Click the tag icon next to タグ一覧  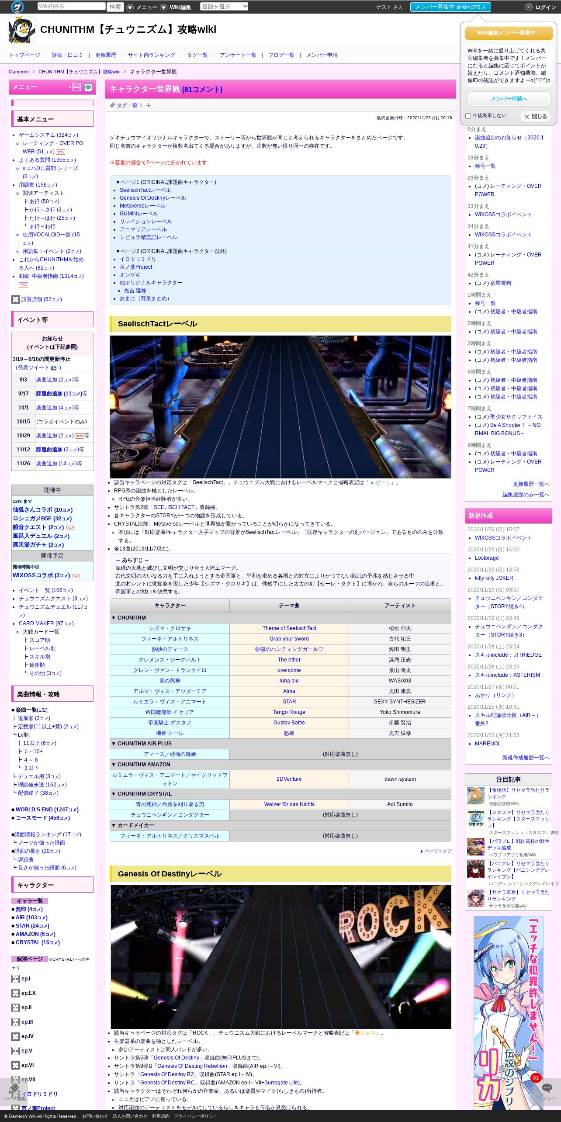[112, 105]
